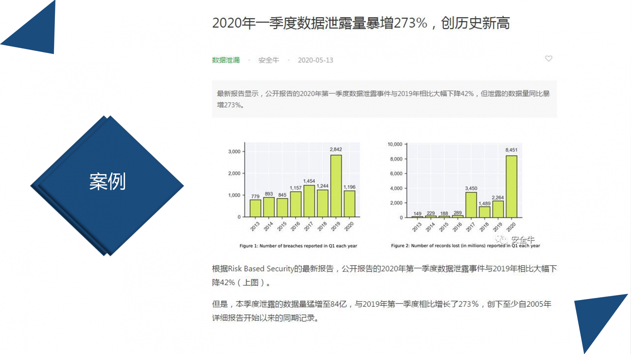
Task: Click the 1,454 bar for 2017 breaches
Action: (309, 201)
